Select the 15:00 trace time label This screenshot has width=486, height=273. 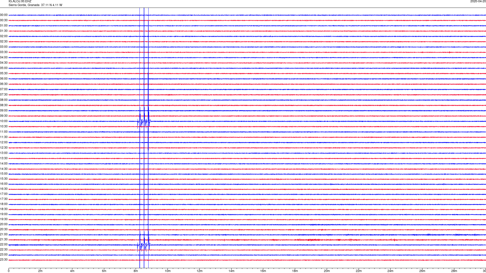coord(4,174)
